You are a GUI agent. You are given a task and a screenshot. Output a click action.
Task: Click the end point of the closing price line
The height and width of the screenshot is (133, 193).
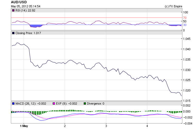point(181,96)
